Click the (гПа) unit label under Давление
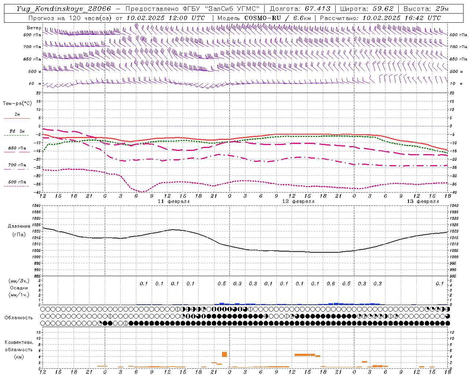This screenshot has height=375, width=469. (19, 234)
